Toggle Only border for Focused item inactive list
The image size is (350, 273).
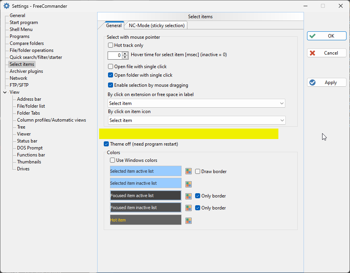[197, 208]
